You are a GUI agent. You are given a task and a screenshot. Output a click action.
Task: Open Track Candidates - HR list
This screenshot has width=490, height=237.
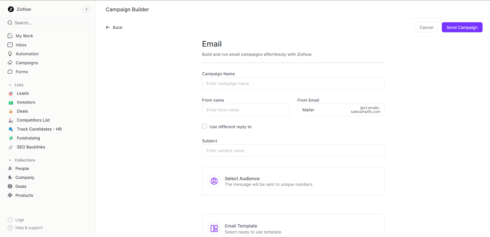(39, 129)
